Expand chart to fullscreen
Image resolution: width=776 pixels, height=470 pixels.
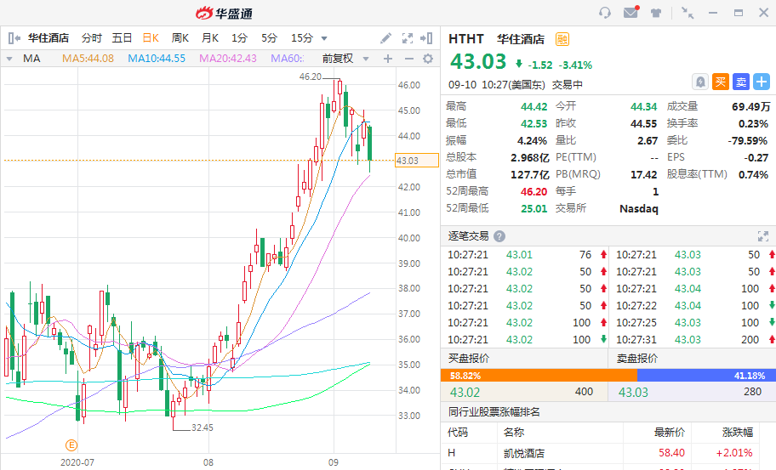pos(408,38)
